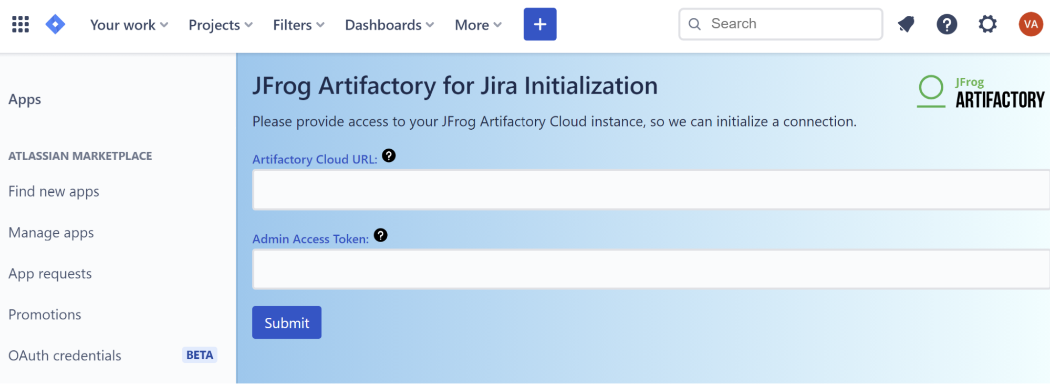Open the Filters dropdown
This screenshot has height=384, width=1050.
[x=298, y=25]
